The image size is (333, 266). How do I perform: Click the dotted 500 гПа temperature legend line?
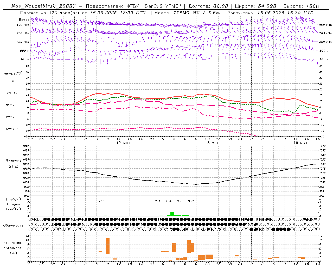(12, 132)
